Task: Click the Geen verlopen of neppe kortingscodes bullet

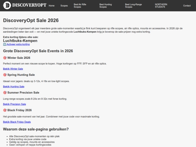Action: 30,145
